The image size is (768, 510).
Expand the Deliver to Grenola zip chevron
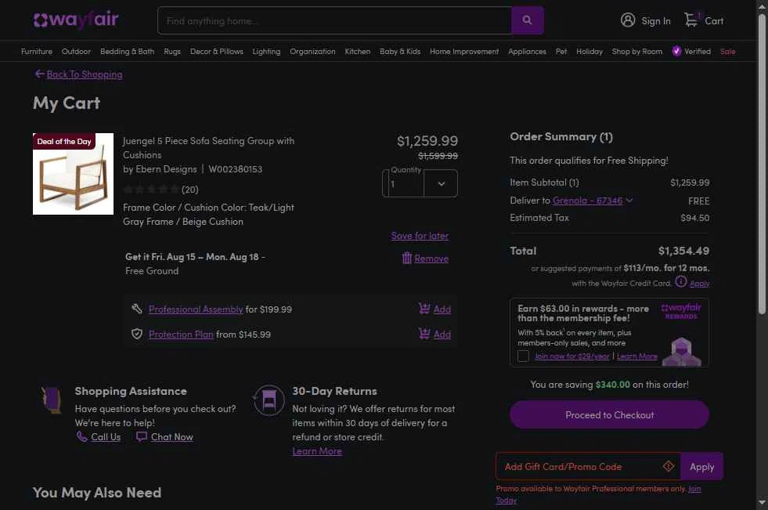coord(629,201)
